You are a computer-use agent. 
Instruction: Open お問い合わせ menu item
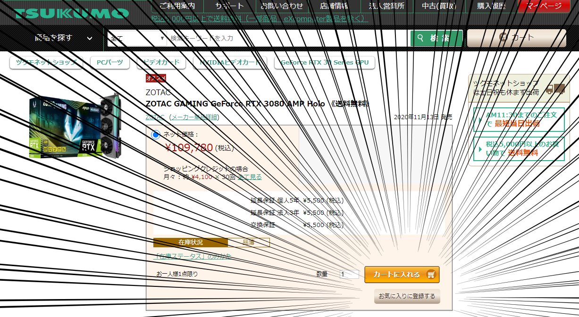282,6
